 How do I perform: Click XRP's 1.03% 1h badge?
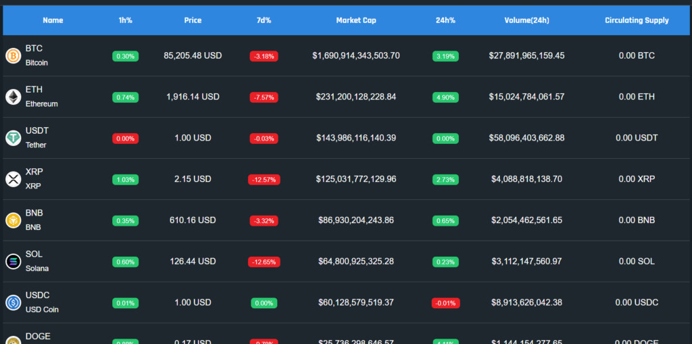pyautogui.click(x=125, y=180)
